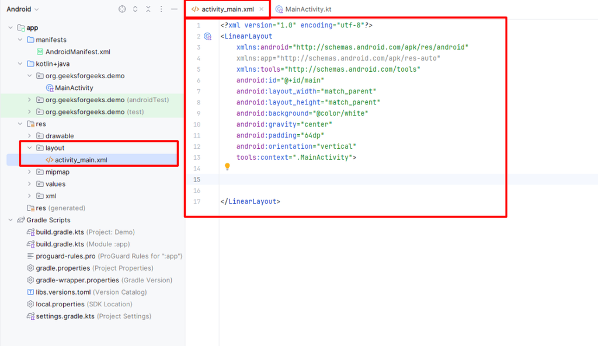Switch to the MainActivity.kt editor tab
This screenshot has height=346, width=598.
304,9
